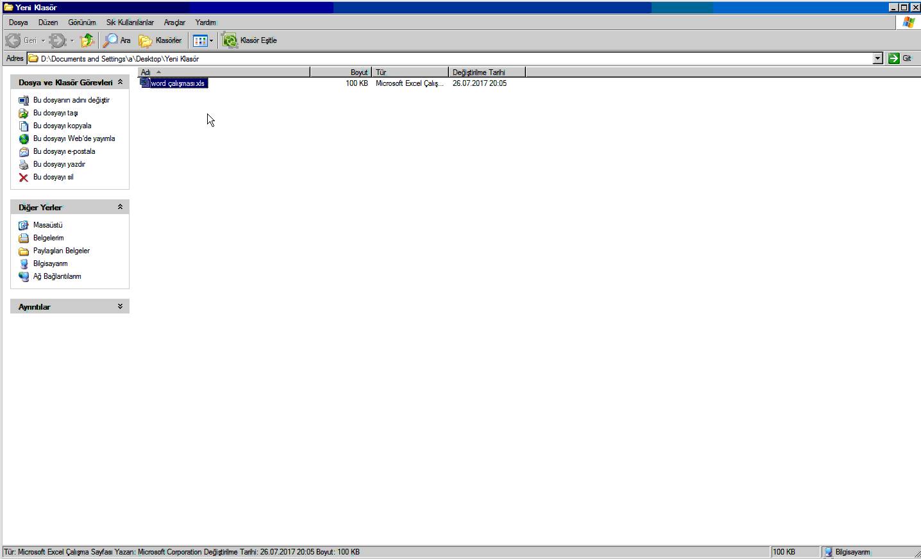Select the word çalışması.xls file
This screenshot has width=921, height=559.
(178, 83)
